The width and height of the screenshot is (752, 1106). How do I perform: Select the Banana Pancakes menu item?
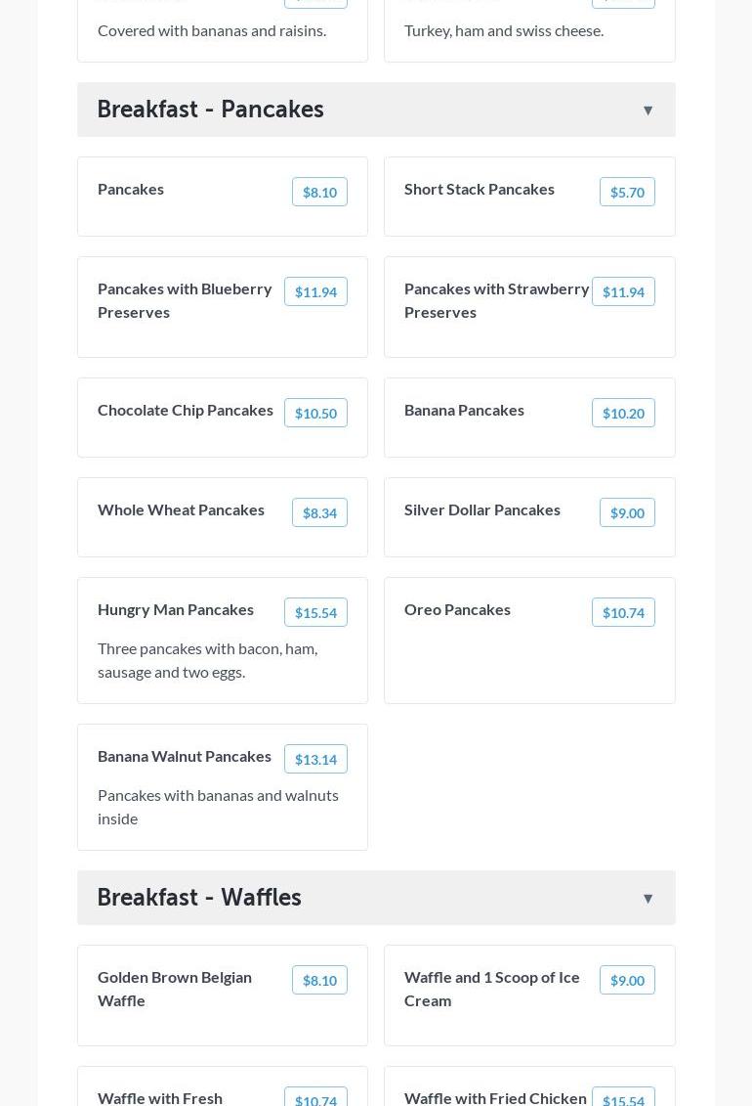pyautogui.click(x=464, y=410)
